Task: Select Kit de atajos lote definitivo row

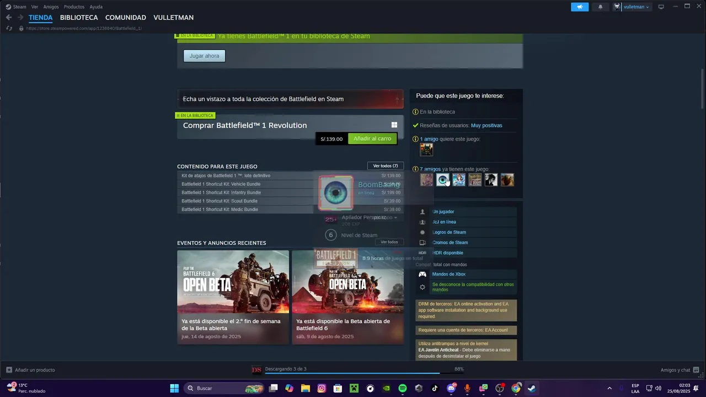Action: coord(290,175)
